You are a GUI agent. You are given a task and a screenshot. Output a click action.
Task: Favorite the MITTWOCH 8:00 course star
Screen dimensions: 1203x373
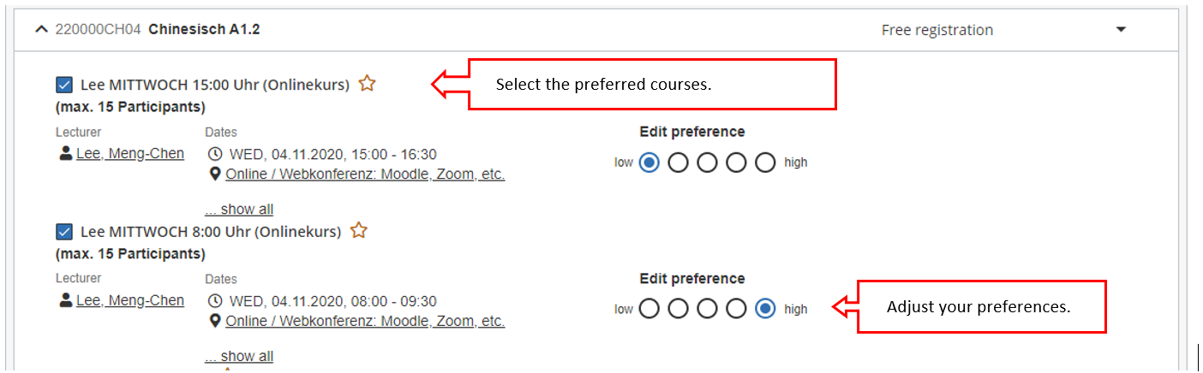(x=359, y=231)
